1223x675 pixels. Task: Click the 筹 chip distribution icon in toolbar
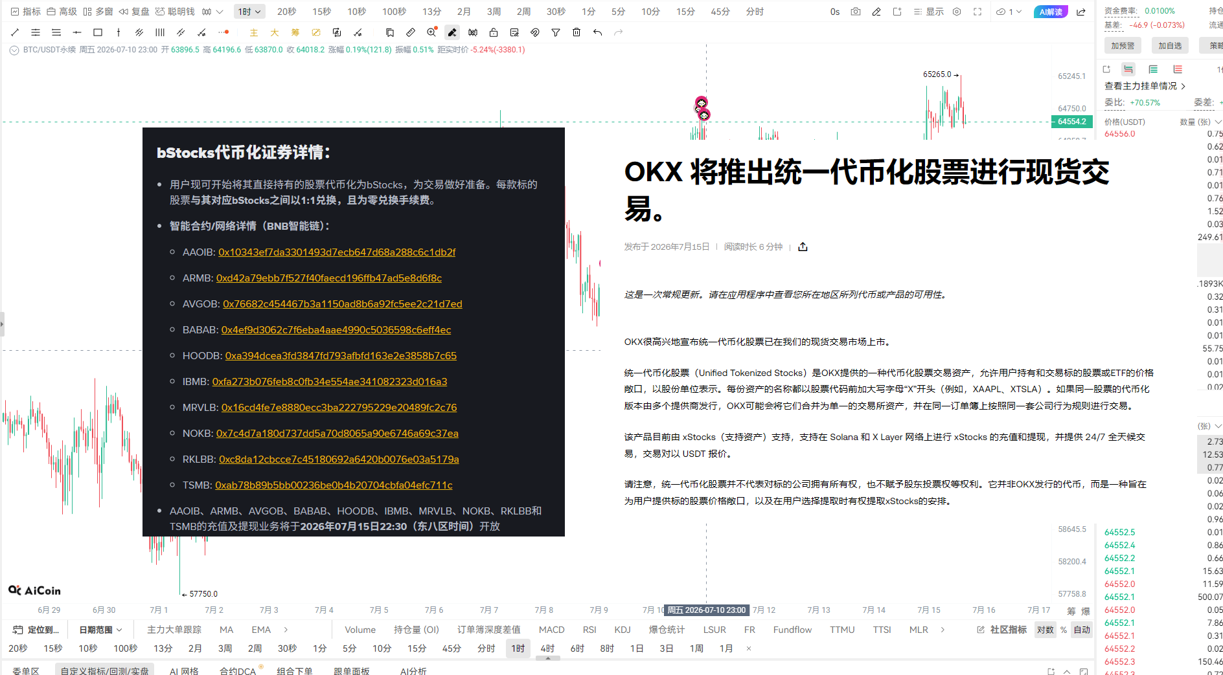(295, 32)
